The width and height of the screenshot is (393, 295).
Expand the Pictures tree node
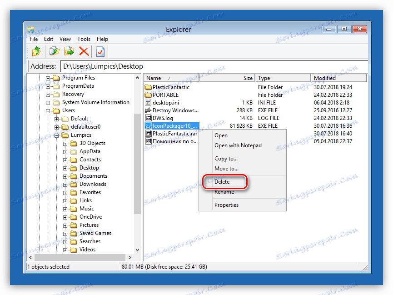pyautogui.click(x=65, y=225)
